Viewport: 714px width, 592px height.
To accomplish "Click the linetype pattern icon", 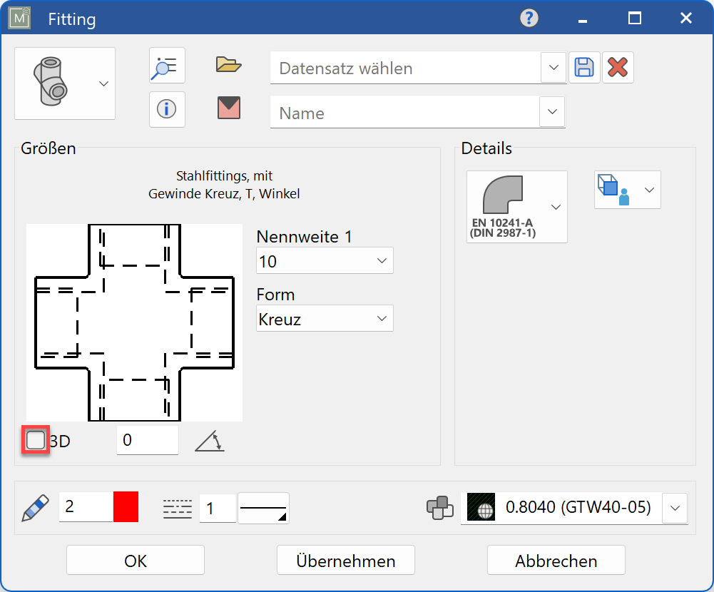I will tap(176, 507).
